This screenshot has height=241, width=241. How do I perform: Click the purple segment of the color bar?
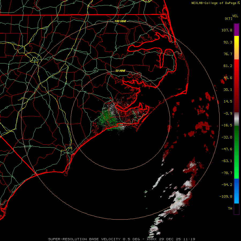tap(236, 30)
